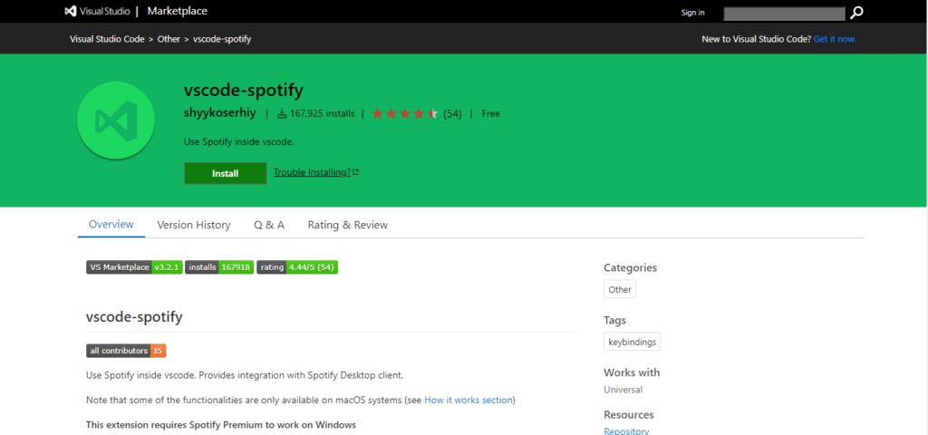Click the external link icon beside Trouble Installing

(x=355, y=172)
